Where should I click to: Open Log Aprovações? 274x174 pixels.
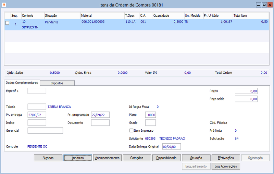point(226,166)
